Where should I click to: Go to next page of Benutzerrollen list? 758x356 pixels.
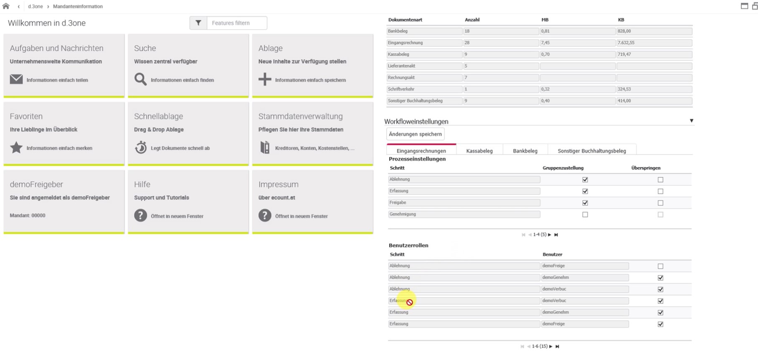pyautogui.click(x=551, y=346)
